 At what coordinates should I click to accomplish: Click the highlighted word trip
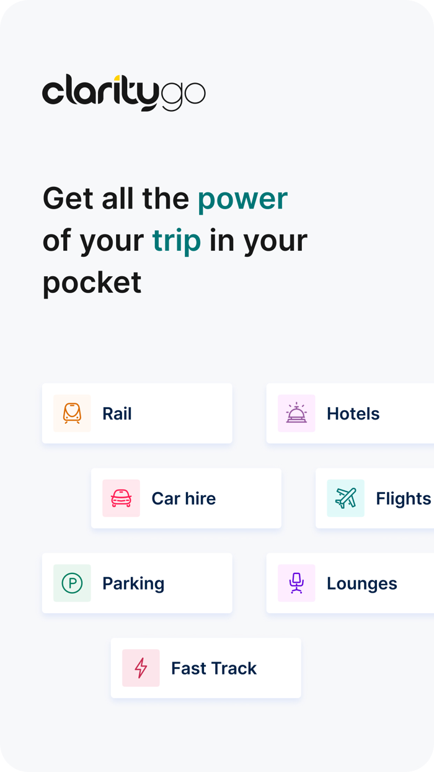177,240
